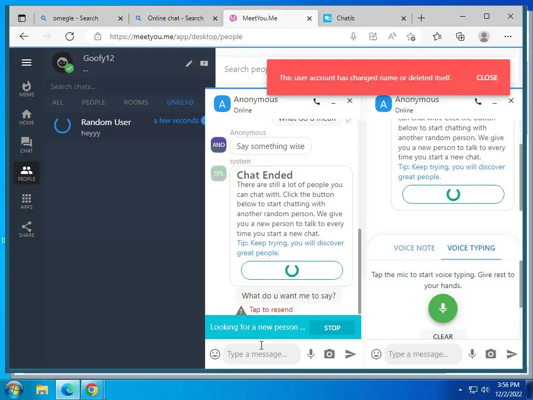Click the address bar URL

pyautogui.click(x=176, y=37)
